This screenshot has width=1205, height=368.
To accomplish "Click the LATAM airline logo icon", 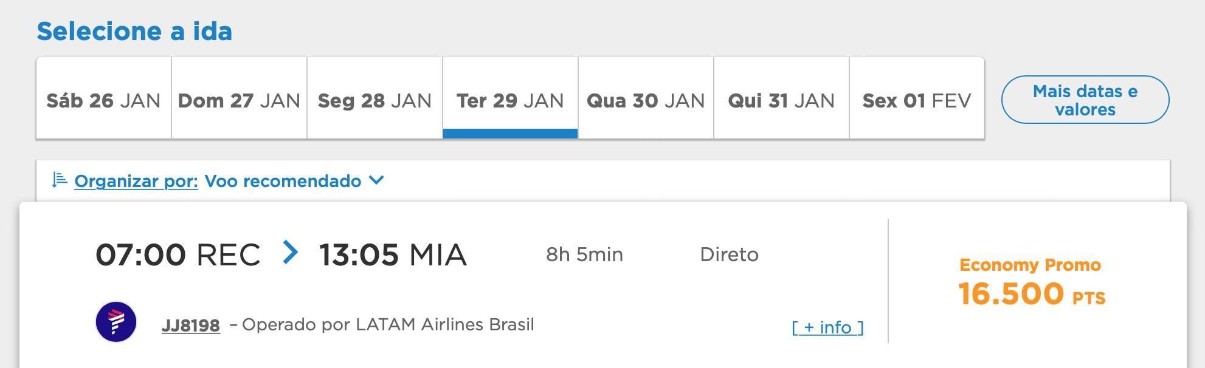I will (116, 322).
